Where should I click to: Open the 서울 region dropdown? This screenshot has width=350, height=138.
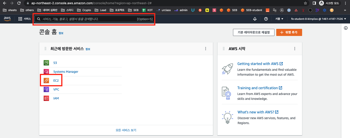point(279,19)
